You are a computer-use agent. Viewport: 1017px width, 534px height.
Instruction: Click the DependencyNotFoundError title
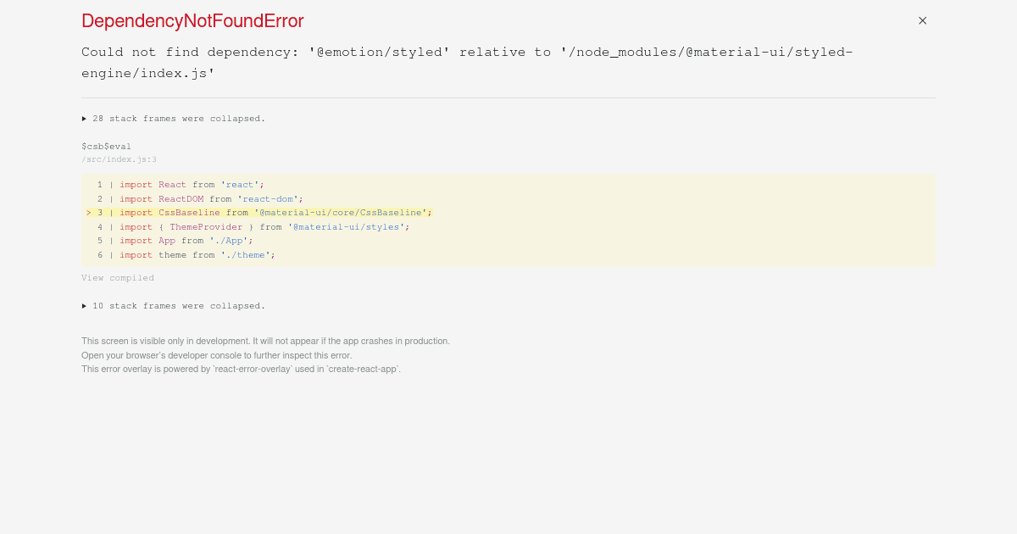coord(192,21)
